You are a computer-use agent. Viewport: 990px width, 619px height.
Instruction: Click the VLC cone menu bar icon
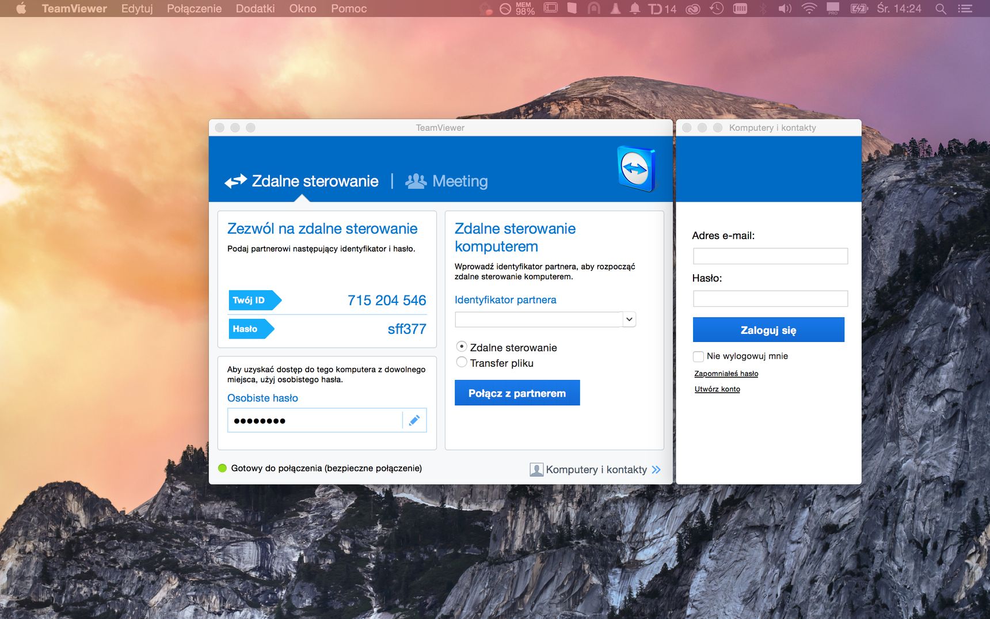(615, 9)
